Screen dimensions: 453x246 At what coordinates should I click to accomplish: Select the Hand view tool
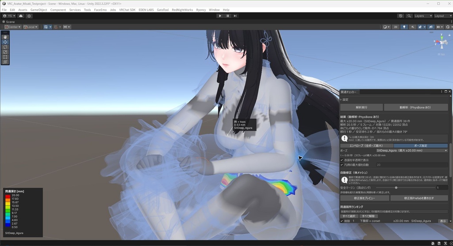[5, 37]
